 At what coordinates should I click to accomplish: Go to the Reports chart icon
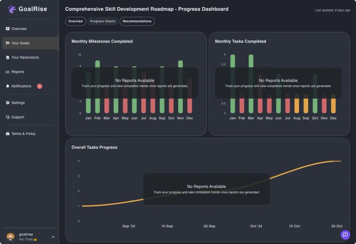pos(8,72)
